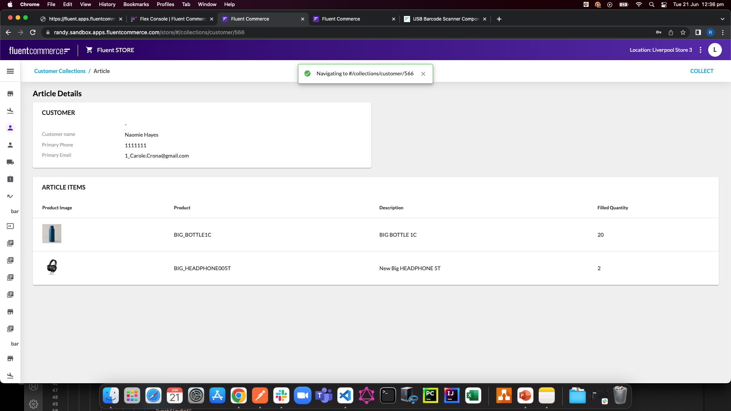
Task: Open the hamburger menu icon top left
Action: click(x=10, y=71)
